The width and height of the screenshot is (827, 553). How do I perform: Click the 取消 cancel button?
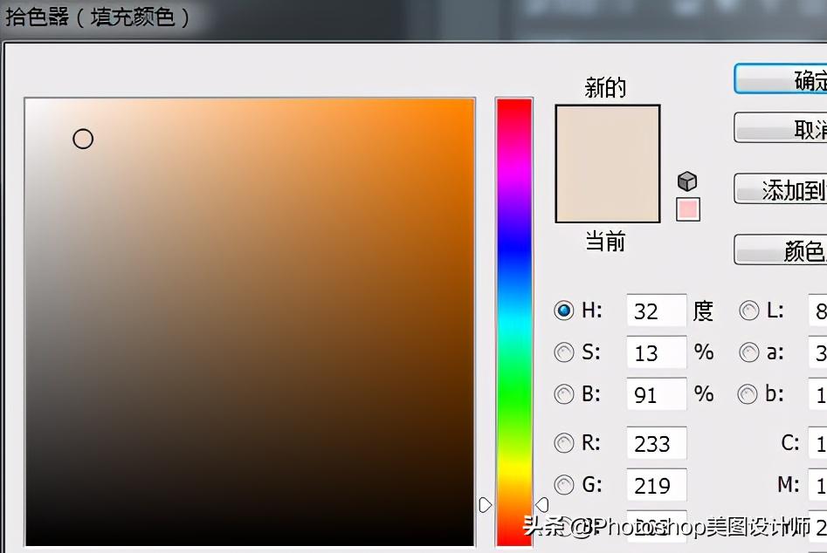781,127
